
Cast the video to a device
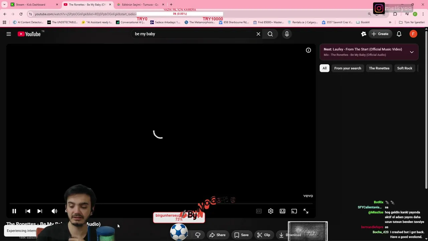[294, 211]
